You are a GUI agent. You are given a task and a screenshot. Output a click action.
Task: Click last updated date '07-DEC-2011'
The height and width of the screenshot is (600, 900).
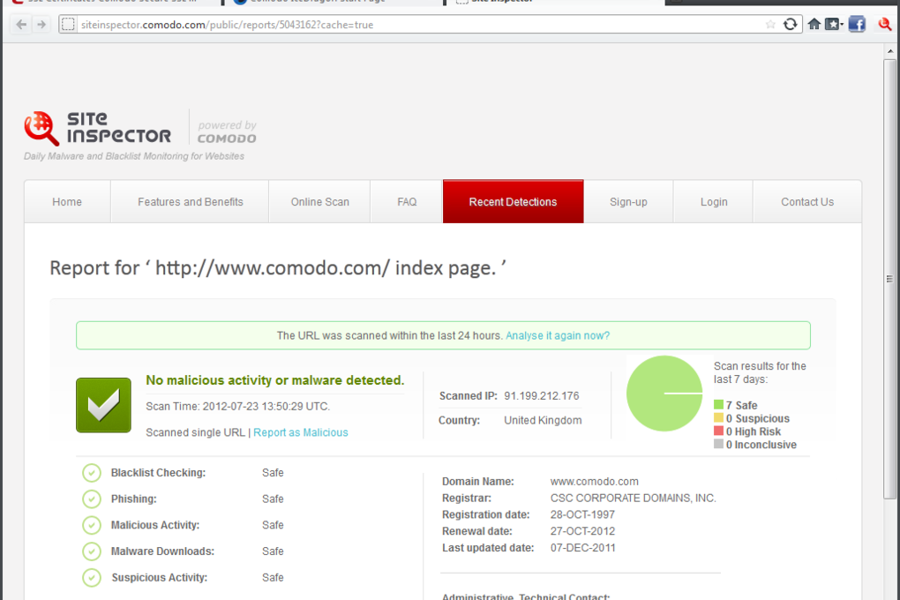[582, 548]
